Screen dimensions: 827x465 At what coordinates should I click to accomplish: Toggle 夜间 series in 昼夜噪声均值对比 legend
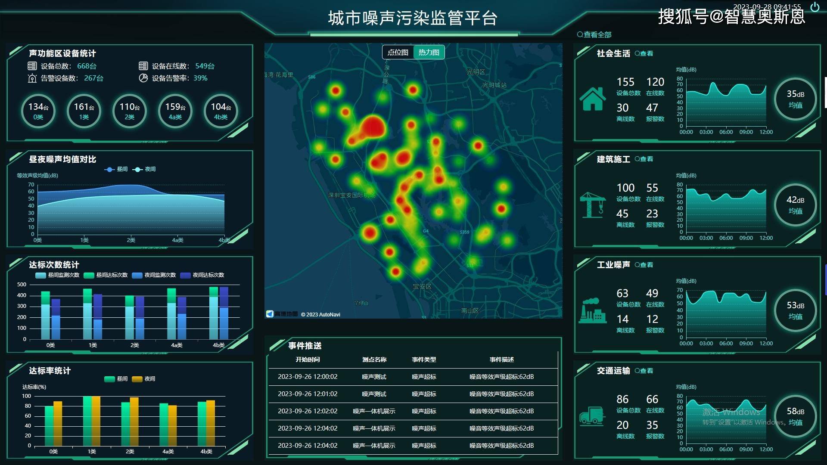click(x=144, y=169)
